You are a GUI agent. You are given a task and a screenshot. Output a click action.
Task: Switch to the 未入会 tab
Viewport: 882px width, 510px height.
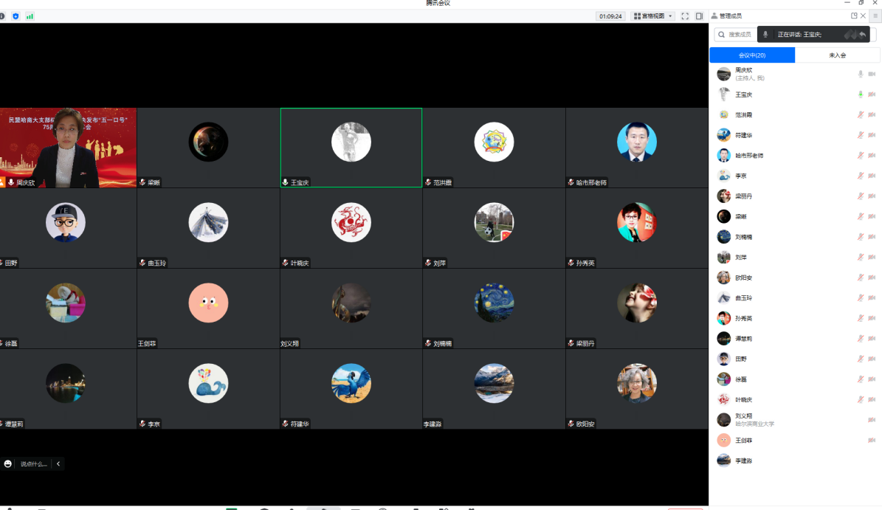[x=837, y=55]
